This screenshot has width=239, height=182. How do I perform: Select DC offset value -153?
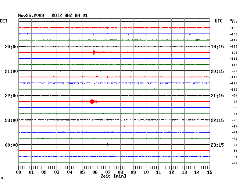point(233,28)
